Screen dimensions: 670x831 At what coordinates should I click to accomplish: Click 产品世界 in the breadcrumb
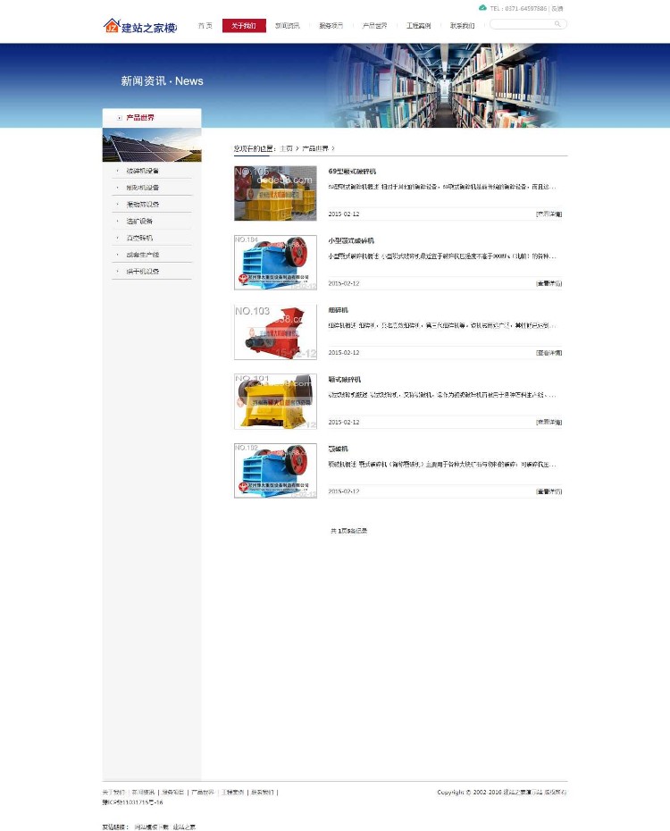[315, 148]
